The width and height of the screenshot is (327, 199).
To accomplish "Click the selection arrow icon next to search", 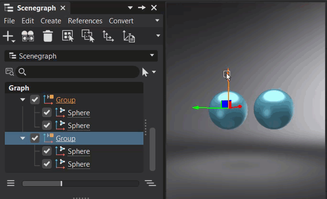I will pyautogui.click(x=145, y=72).
